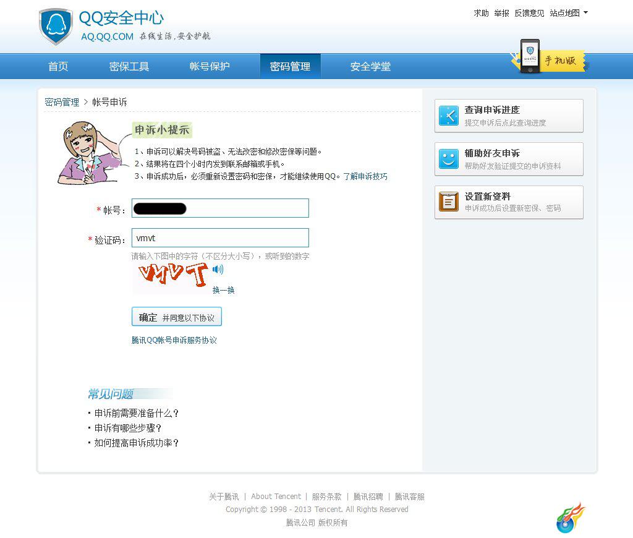633x538 pixels.
Task: Open FAQ 申诉前需要准备什么？
Action: tap(137, 413)
